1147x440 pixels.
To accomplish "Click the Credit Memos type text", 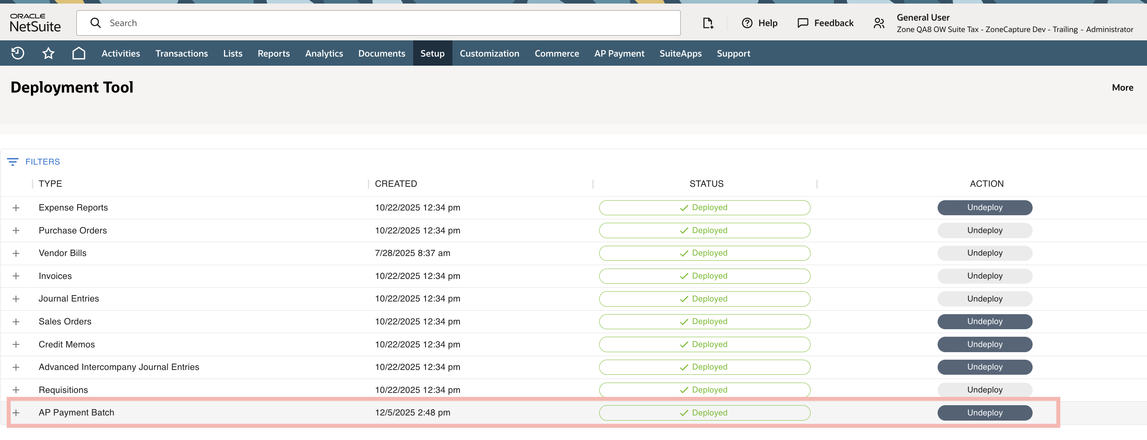I will pyautogui.click(x=67, y=345).
